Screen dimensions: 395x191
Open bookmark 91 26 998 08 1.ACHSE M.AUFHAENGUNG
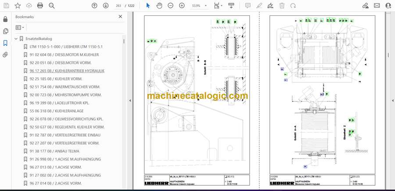[x=65, y=159]
